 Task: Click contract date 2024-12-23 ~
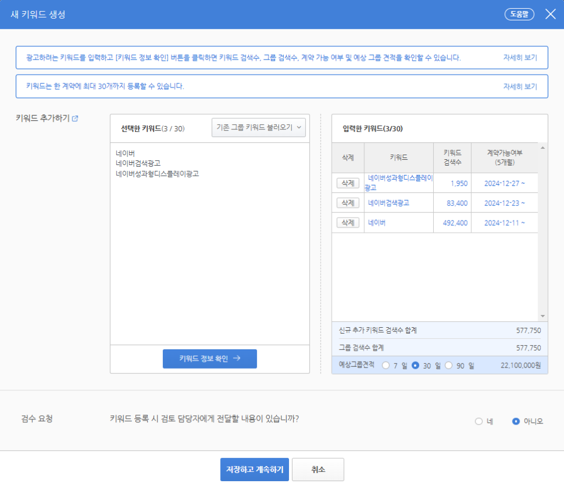coord(504,203)
